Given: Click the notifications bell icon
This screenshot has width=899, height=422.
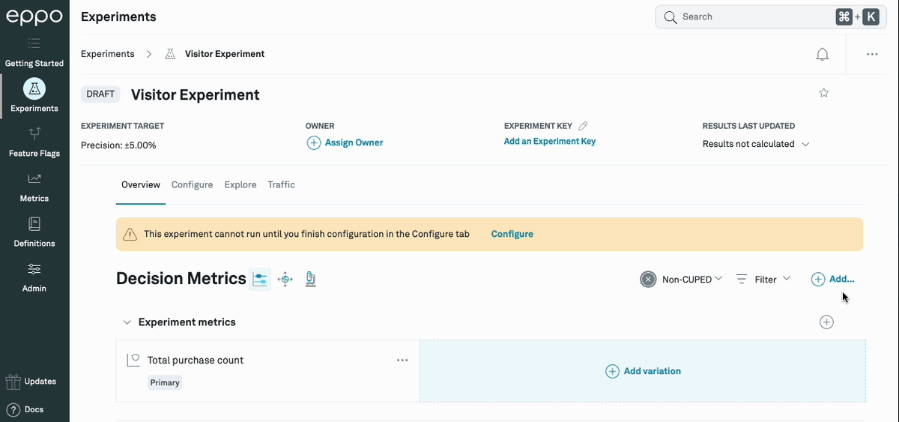Looking at the screenshot, I should (x=823, y=54).
